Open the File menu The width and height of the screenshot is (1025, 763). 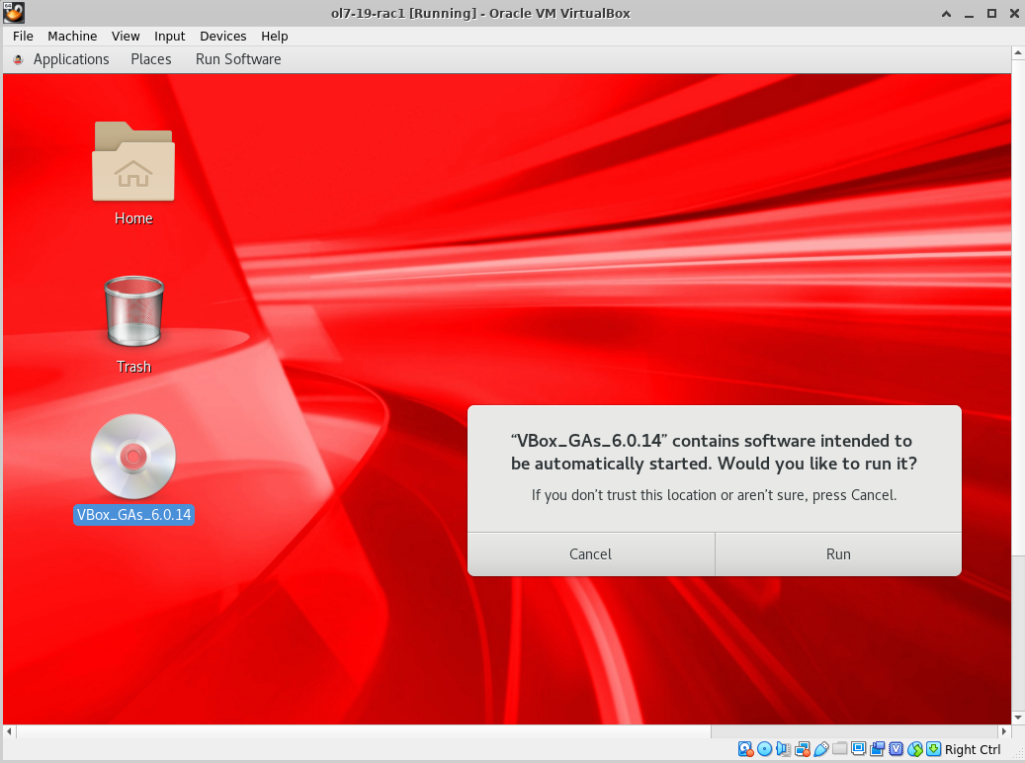point(23,36)
